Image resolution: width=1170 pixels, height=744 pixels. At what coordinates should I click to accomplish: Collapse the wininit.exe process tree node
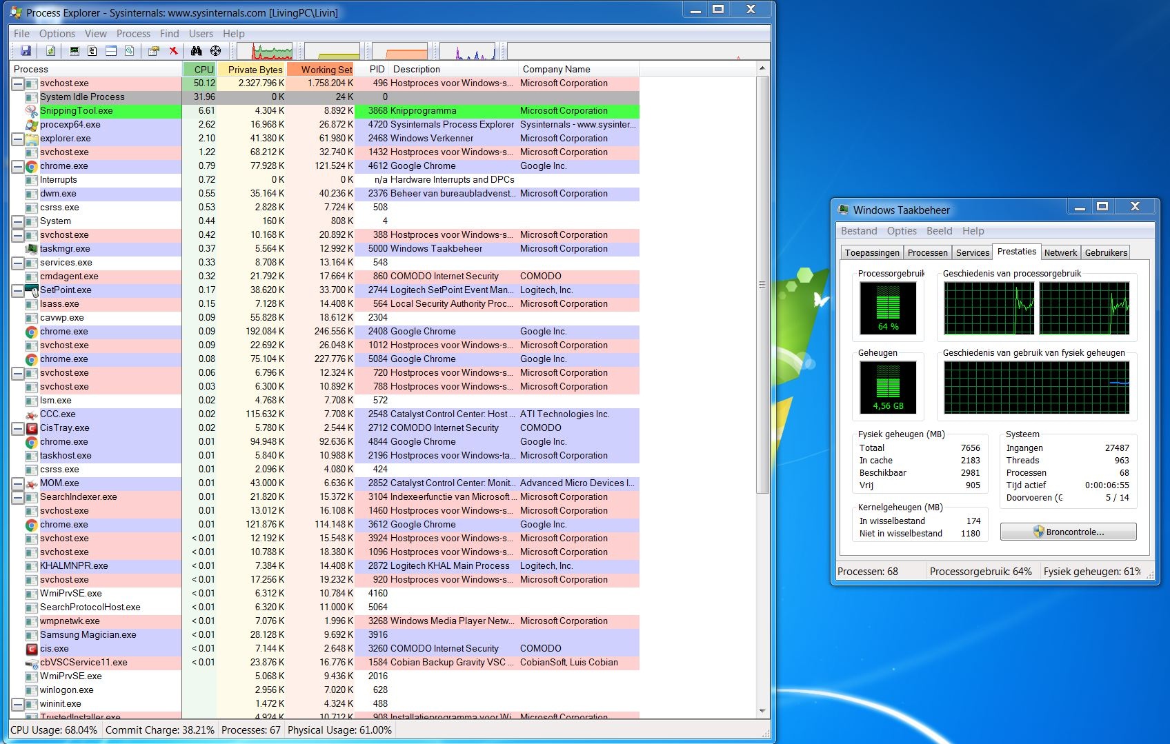(x=18, y=704)
